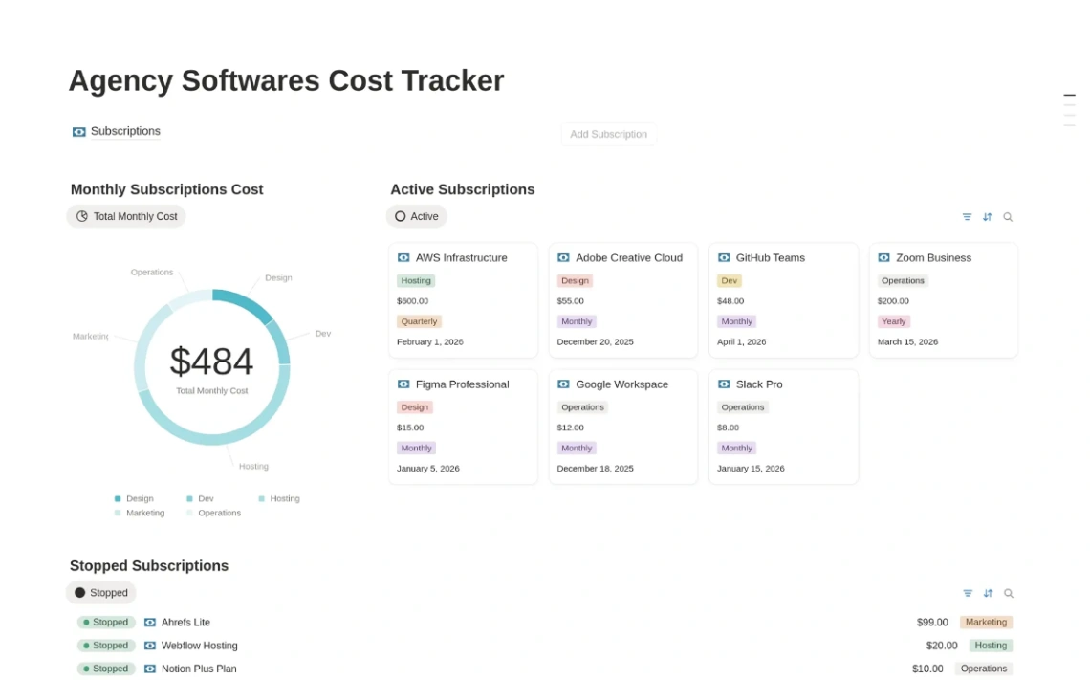Click the Webflow Hosting row icon
Screen dimensions: 1090x680
149,646
